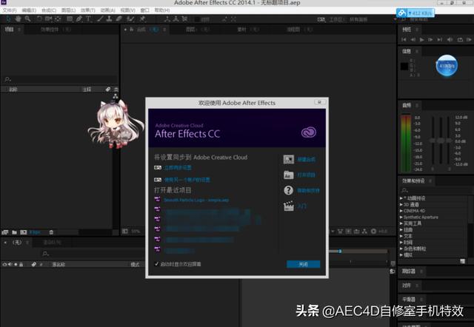474x327 pixels.
Task: Select the Type text tool
Action: point(88,19)
